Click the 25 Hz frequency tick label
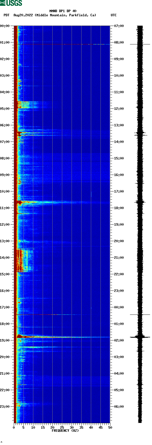 pyautogui.click(x=62, y=428)
